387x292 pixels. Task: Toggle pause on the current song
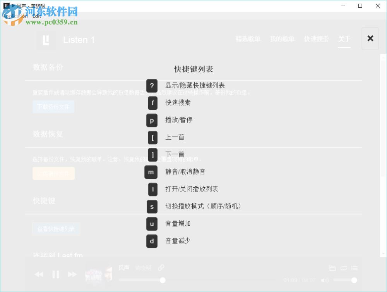[55, 274]
